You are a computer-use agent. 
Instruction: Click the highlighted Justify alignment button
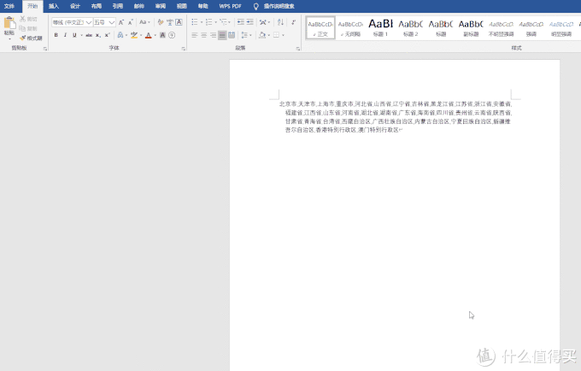click(222, 35)
